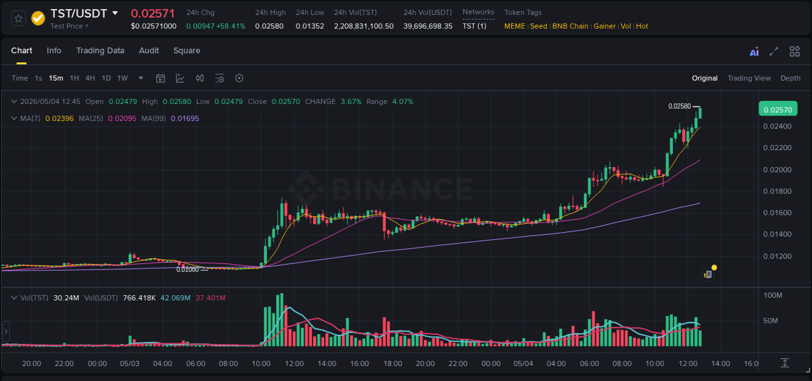Image resolution: width=812 pixels, height=381 pixels.
Task: Switch to Trading View chart
Action: (x=749, y=78)
